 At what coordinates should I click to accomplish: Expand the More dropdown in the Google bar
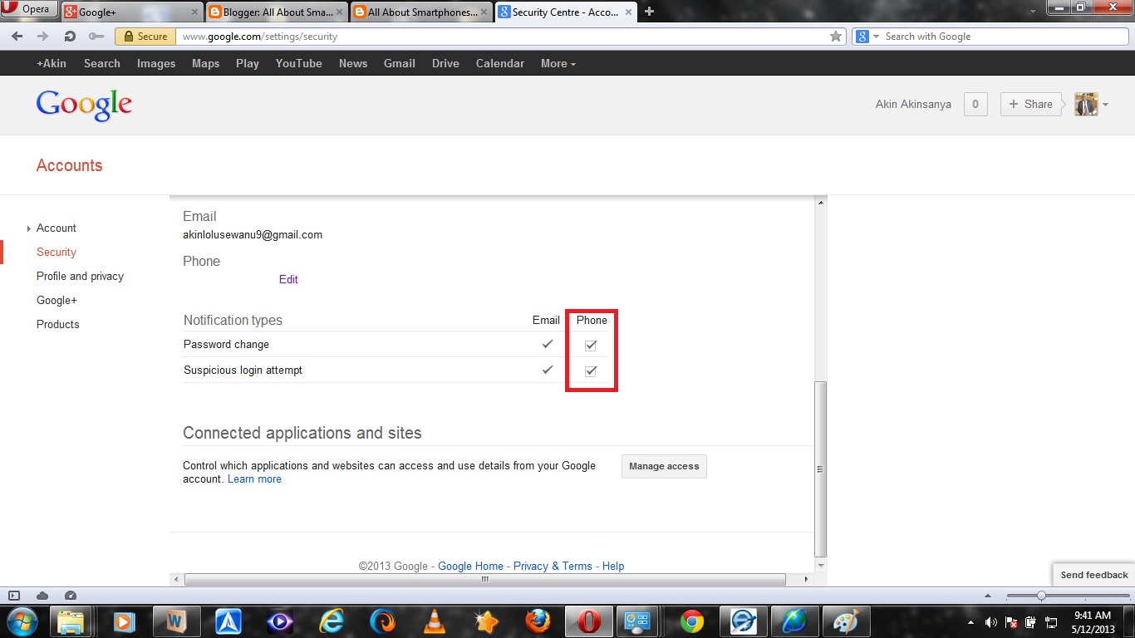tap(558, 63)
